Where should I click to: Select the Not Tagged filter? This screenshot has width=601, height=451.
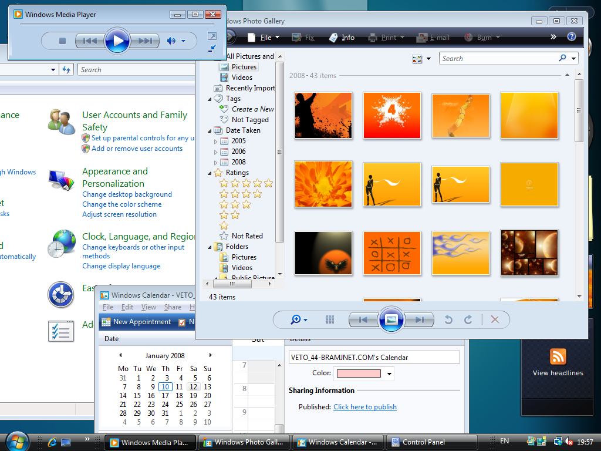(244, 120)
